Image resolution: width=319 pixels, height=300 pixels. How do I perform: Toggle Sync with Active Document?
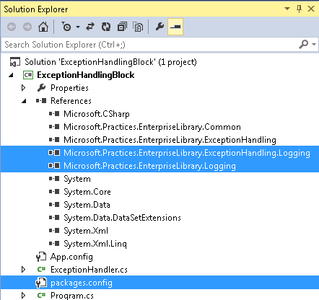tap(90, 27)
